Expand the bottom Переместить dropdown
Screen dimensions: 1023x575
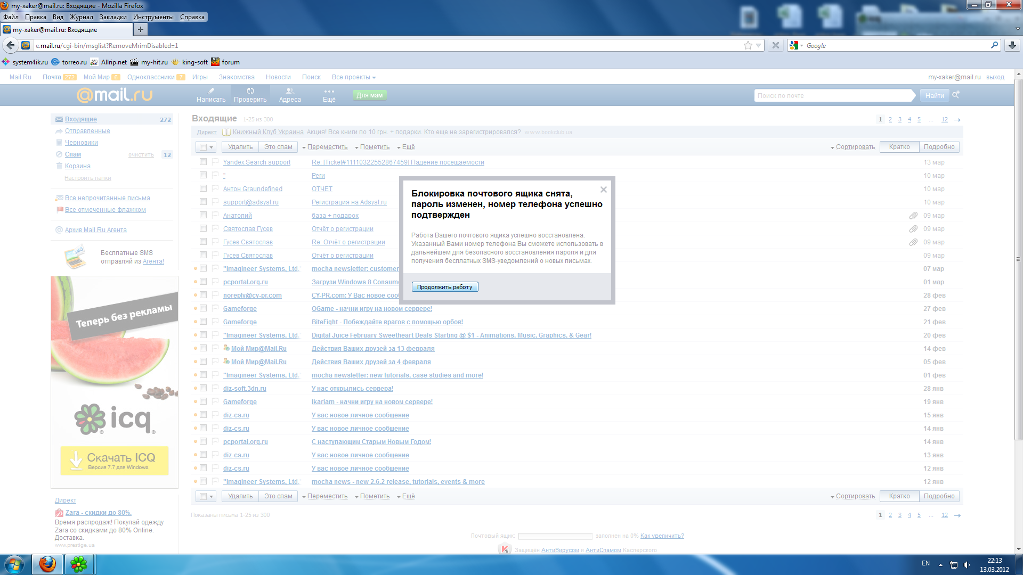pos(324,496)
